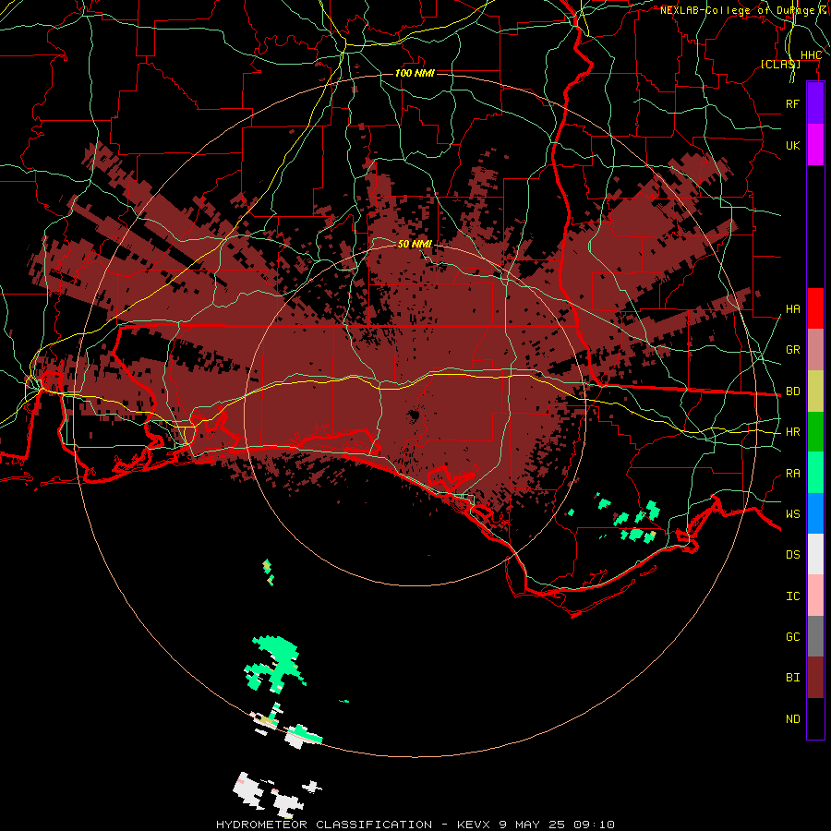Click the 'HA' legend label
831x831 pixels.
pyautogui.click(x=793, y=309)
